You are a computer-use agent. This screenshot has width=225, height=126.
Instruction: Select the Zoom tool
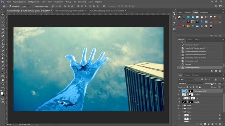pos(3,84)
